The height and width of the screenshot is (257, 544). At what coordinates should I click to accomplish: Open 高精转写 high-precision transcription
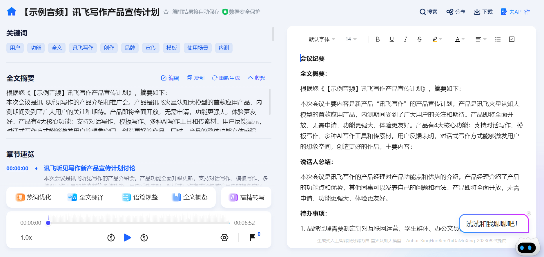click(x=246, y=197)
